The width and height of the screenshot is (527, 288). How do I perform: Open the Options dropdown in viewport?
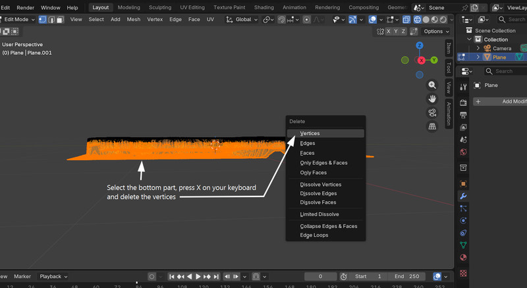point(436,31)
